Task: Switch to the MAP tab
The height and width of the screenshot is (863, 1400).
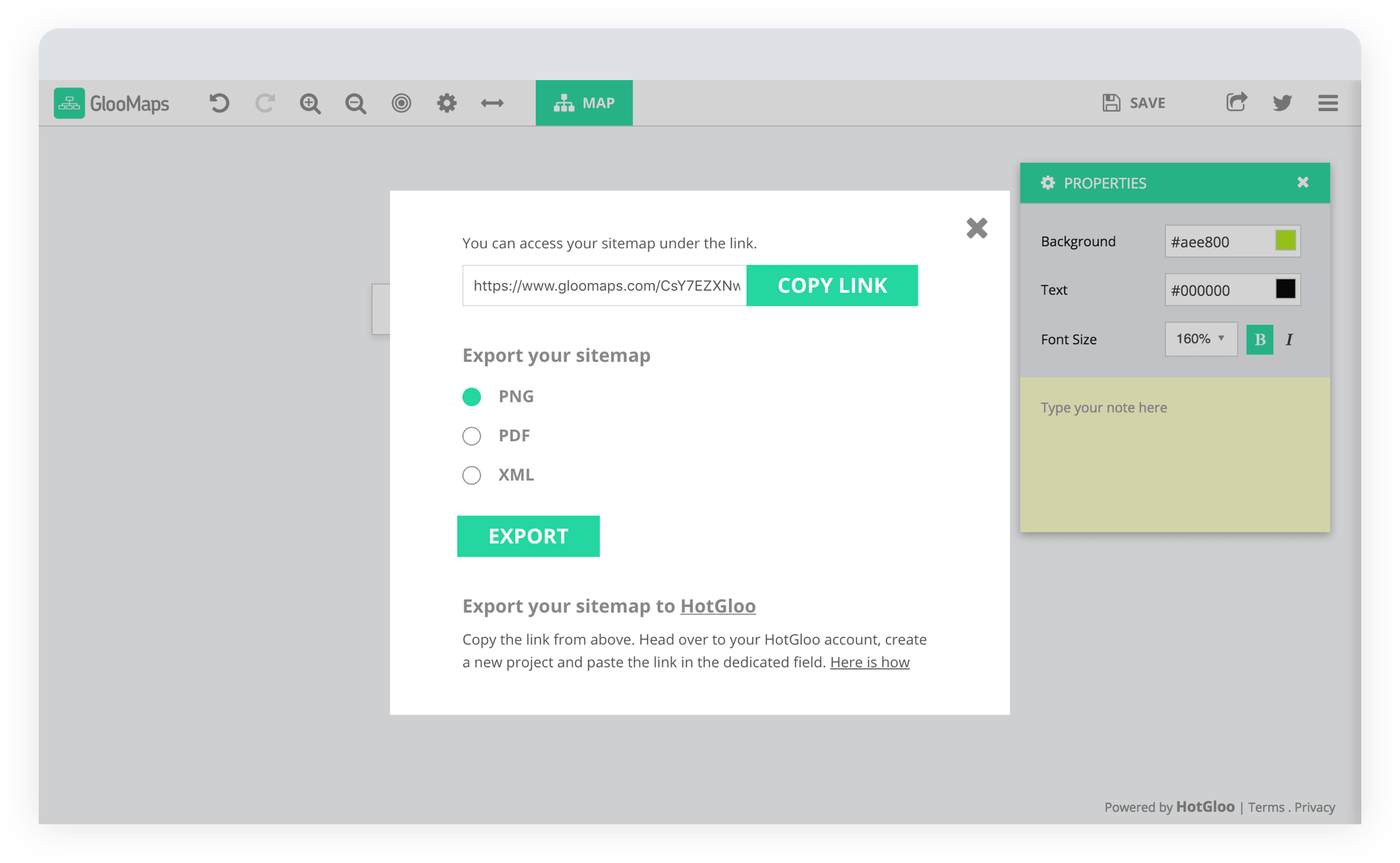Action: (x=584, y=103)
